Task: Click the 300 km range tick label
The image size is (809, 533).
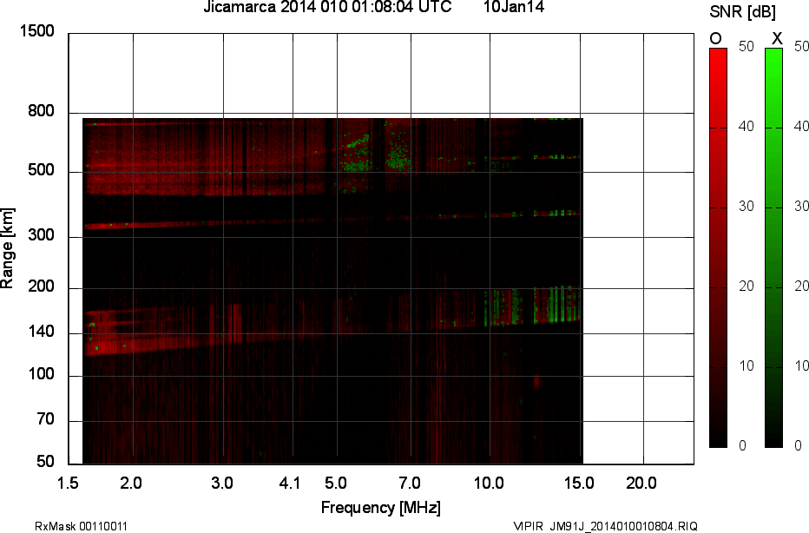Action: pos(43,237)
